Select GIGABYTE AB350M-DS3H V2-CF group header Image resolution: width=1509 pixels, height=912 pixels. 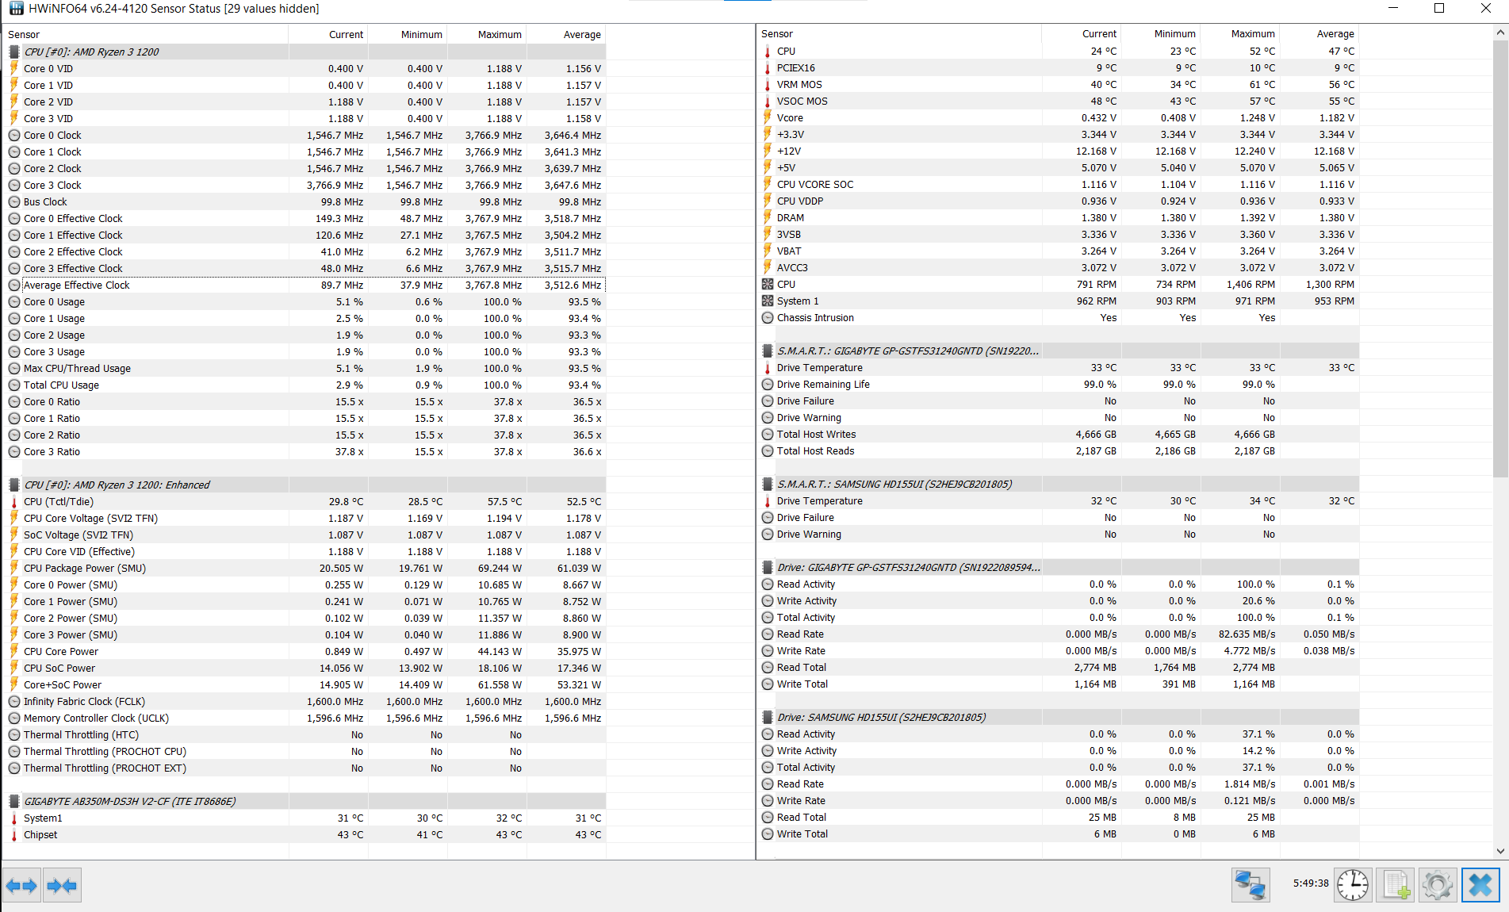[129, 801]
